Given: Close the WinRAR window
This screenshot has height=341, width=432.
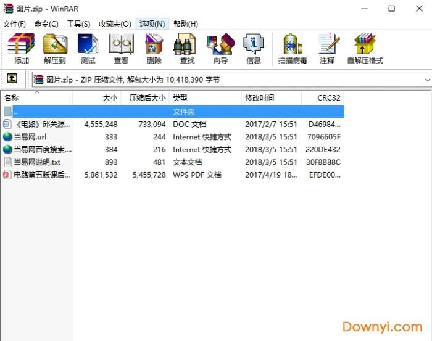Looking at the screenshot, I should (x=419, y=9).
